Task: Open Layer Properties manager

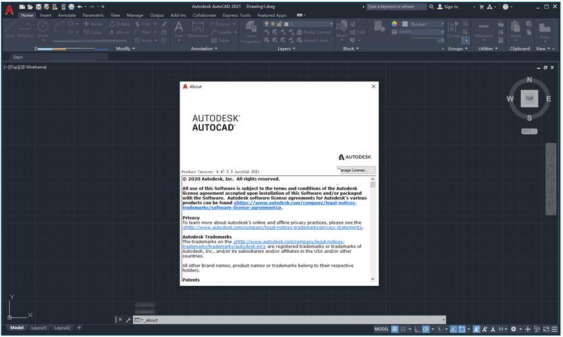Action: [250, 32]
